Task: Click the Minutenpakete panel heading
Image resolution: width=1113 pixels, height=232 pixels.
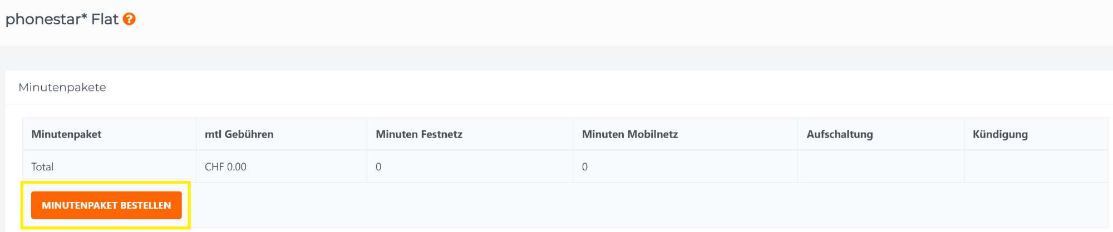Action: pos(62,87)
